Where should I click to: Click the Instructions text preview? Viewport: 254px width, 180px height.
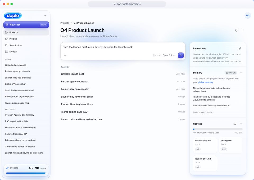point(217,58)
